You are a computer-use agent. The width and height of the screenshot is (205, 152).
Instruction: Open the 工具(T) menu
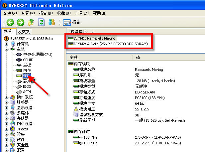tap(82, 13)
